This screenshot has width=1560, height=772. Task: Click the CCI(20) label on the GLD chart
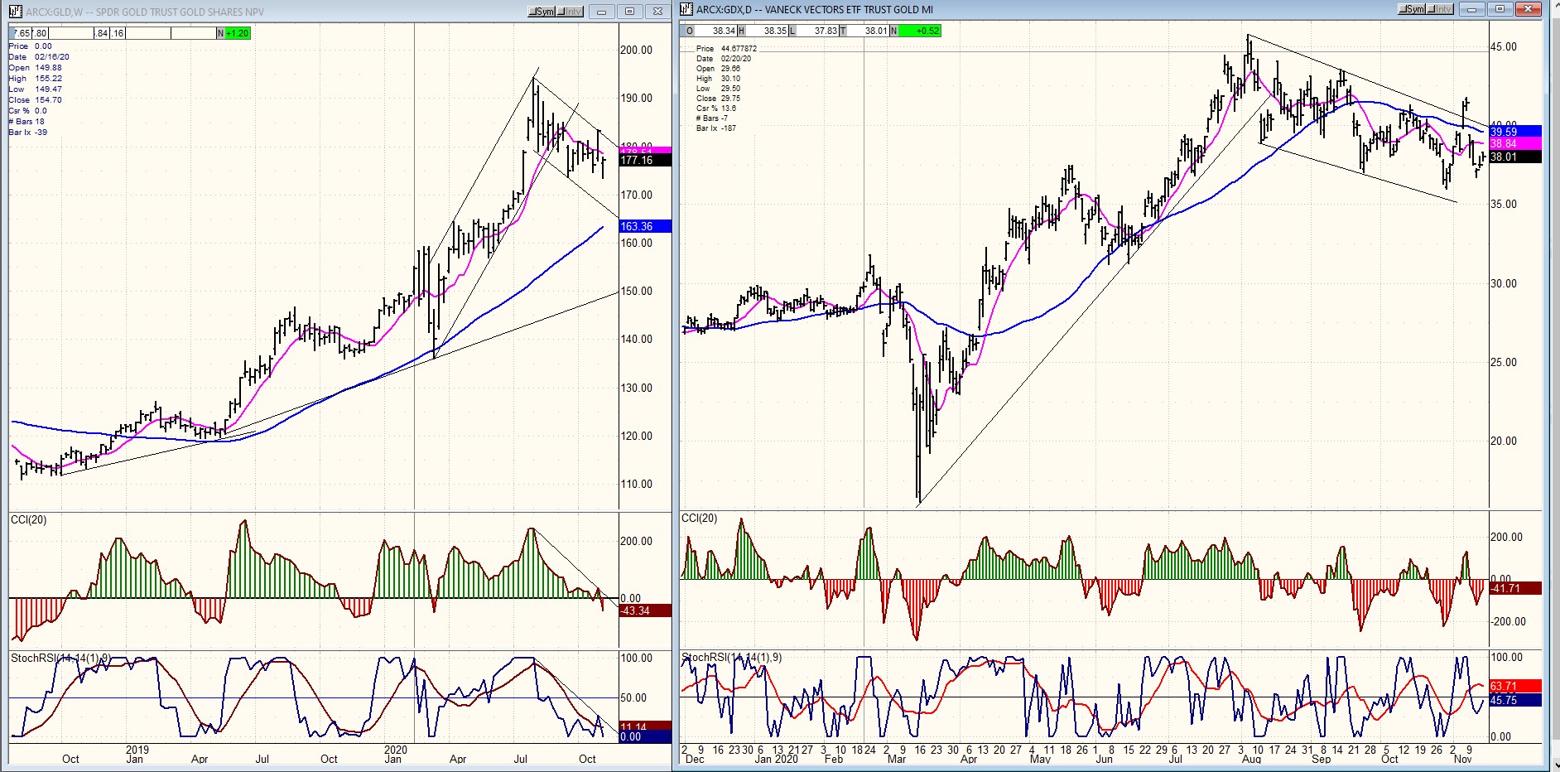coord(29,520)
